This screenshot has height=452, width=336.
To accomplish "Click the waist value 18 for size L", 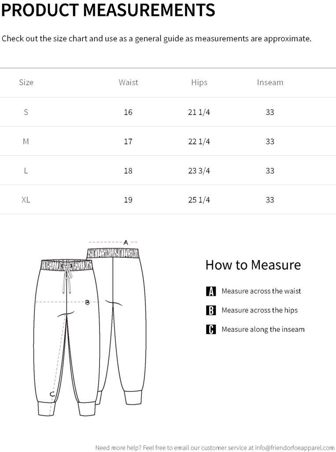I will pyautogui.click(x=128, y=171).
